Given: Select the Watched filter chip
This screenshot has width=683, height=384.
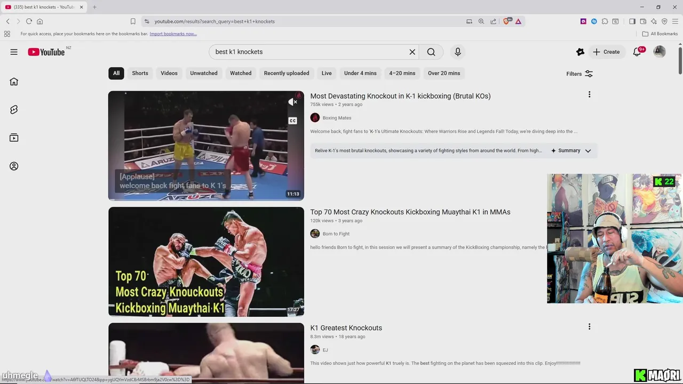Looking at the screenshot, I should coord(241,73).
